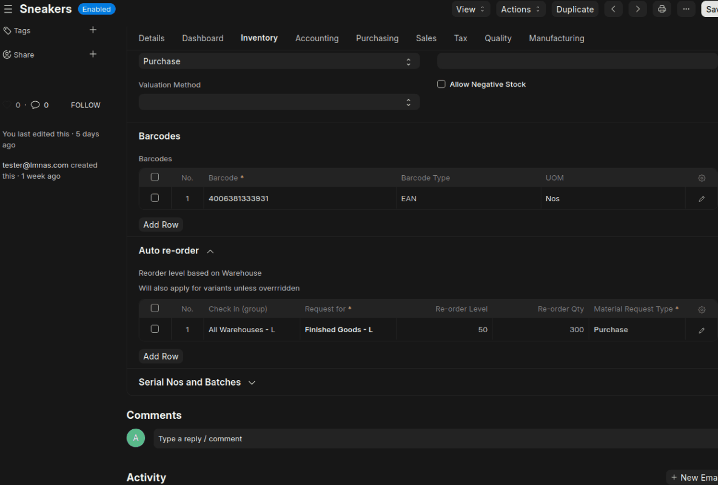Open the sidebar hamburger menu

(x=8, y=8)
